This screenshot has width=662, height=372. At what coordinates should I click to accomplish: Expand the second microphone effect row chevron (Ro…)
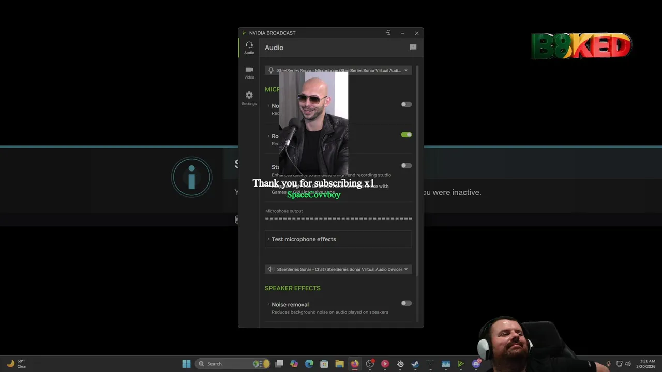268,136
